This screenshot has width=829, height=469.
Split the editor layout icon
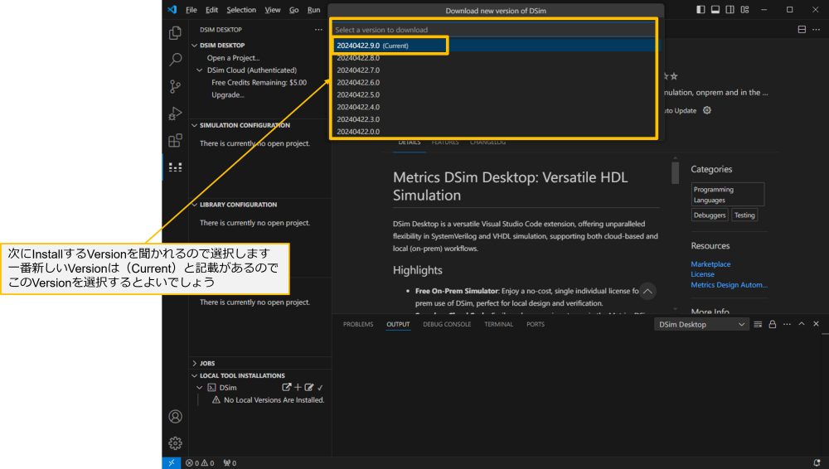pos(802,30)
